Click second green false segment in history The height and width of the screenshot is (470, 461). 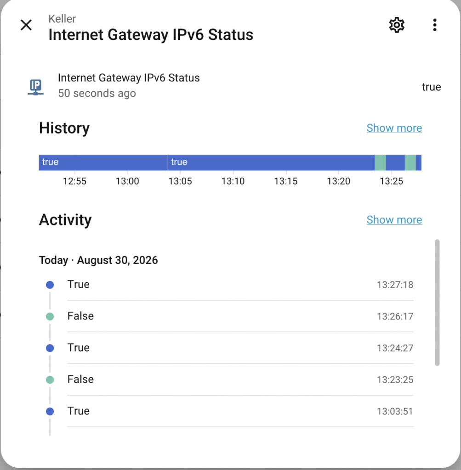[x=410, y=162]
